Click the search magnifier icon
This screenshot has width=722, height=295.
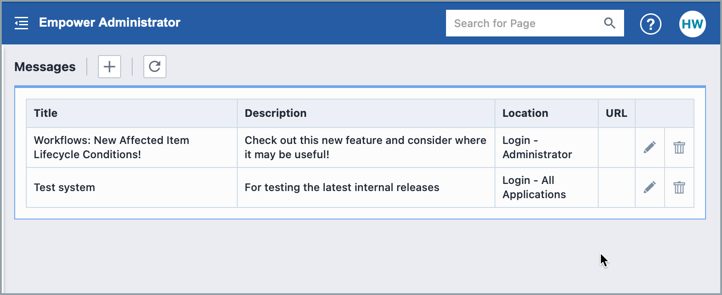click(609, 23)
